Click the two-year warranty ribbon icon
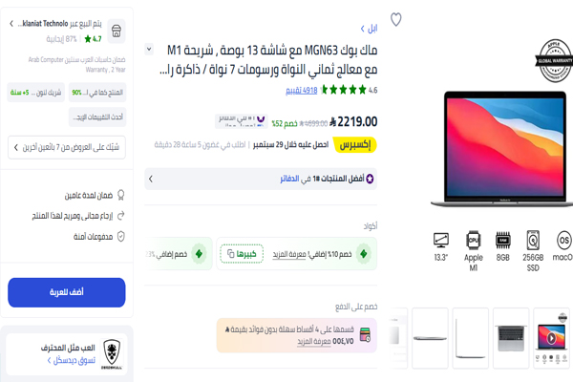The height and width of the screenshot is (382, 573). [120, 195]
